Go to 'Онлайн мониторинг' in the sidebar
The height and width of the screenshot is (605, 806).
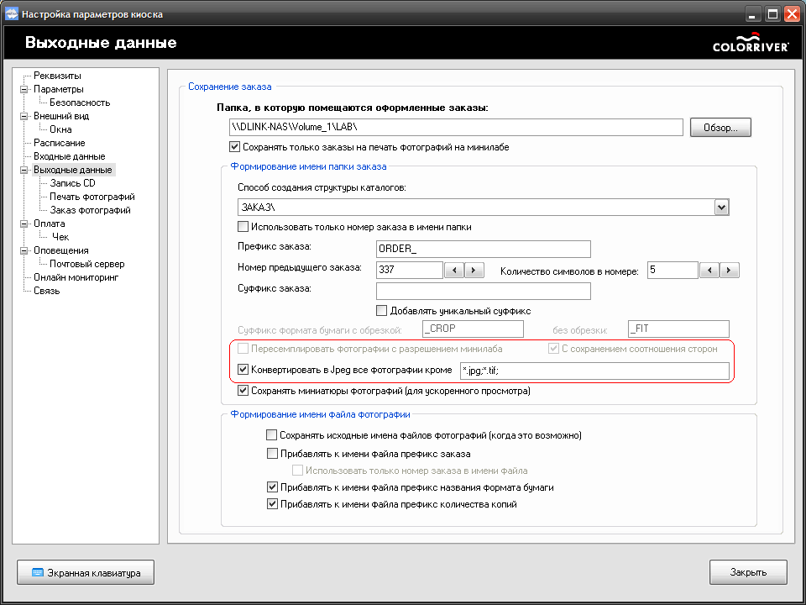pos(76,277)
